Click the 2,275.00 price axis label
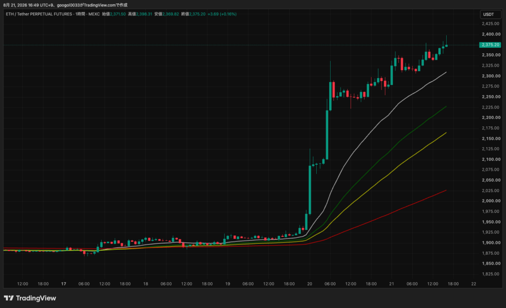 491,86
